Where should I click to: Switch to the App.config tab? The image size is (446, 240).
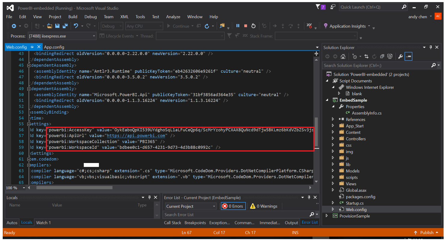point(54,47)
